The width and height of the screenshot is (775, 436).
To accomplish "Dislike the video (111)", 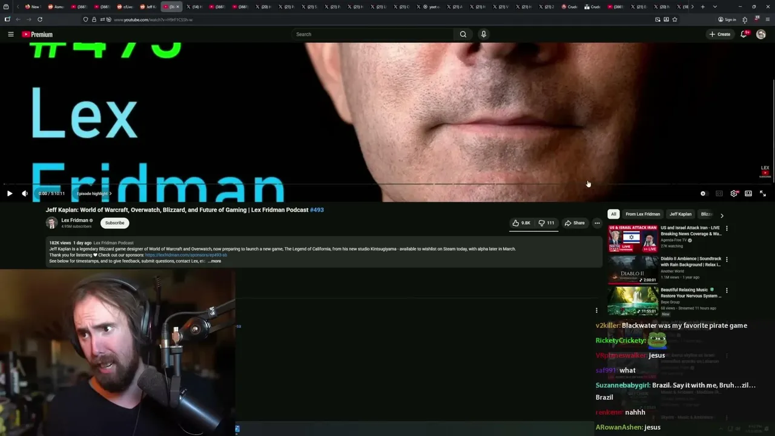I will click(x=547, y=223).
